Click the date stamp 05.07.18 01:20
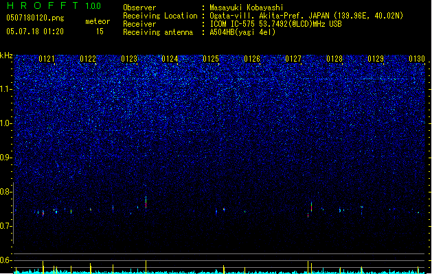This screenshot has height=274, width=432. pos(35,32)
